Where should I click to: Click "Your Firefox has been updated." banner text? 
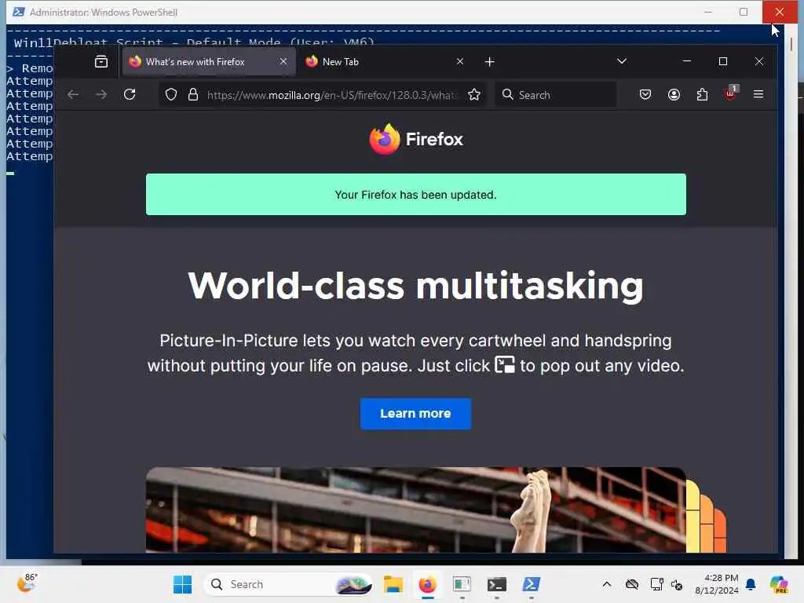pyautogui.click(x=415, y=195)
